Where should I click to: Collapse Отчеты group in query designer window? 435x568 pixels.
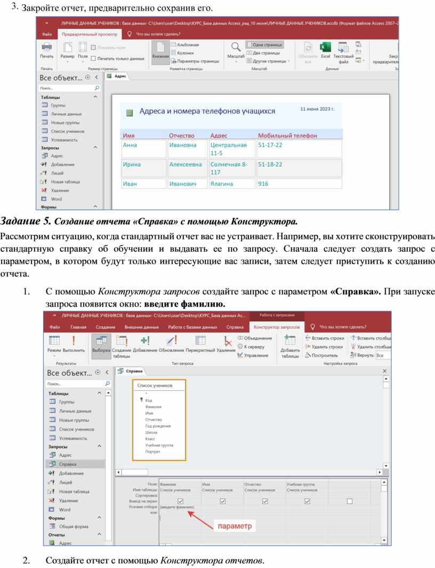(x=100, y=534)
